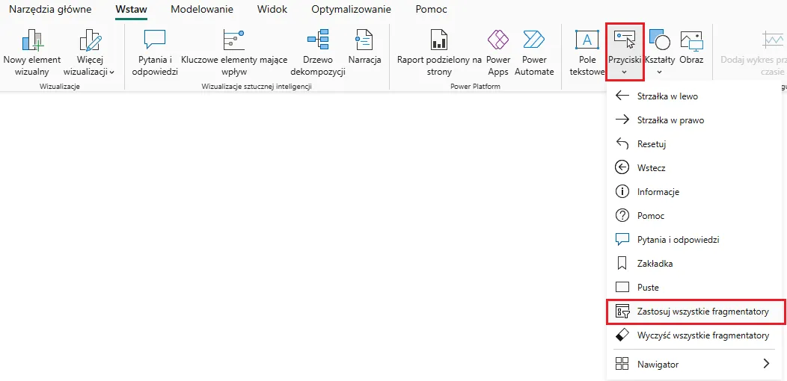Viewport: 787px width, 381px height.
Task: Insert an Obraz image
Action: 691,41
